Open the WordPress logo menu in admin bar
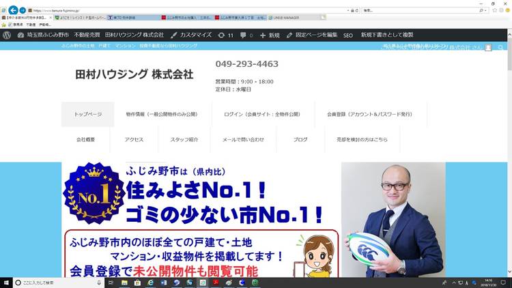512x288 pixels. [7, 35]
